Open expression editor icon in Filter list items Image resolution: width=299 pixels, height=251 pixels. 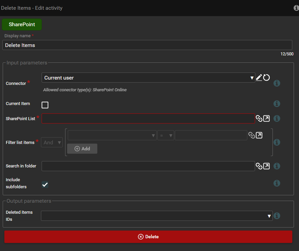click(259, 135)
